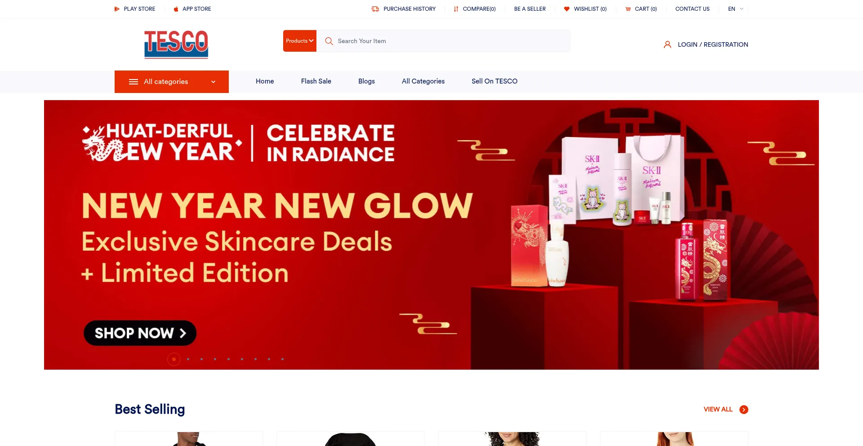Screen dimensions: 863x446
Task: Select the first active carousel dot
Action: (174, 359)
